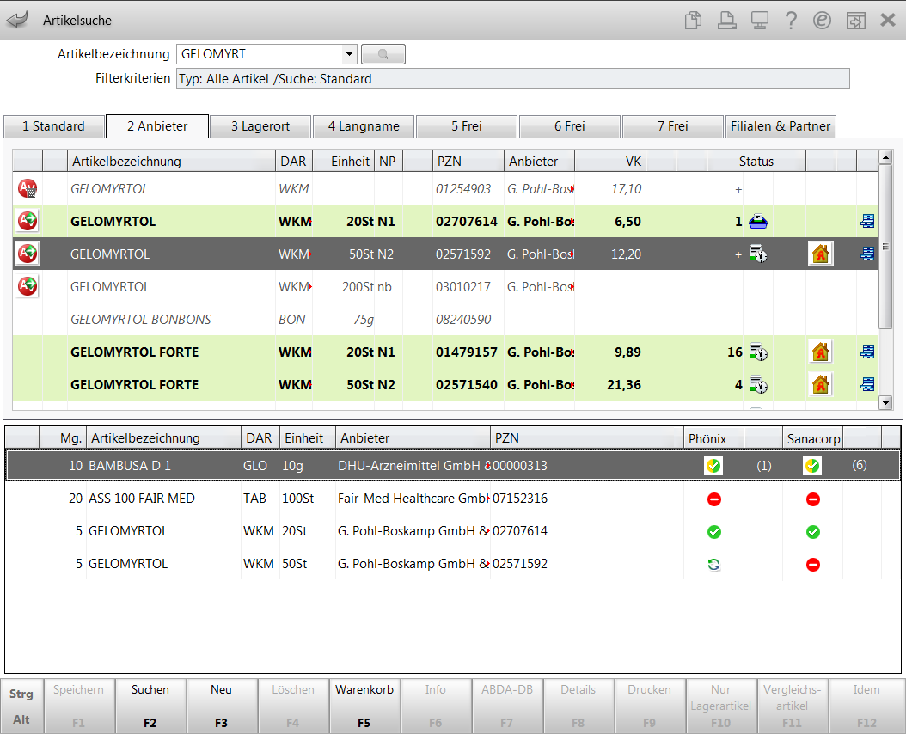Click the Sanacorp green check for GELOMYRTOL 20St
906x734 pixels.
(x=813, y=532)
